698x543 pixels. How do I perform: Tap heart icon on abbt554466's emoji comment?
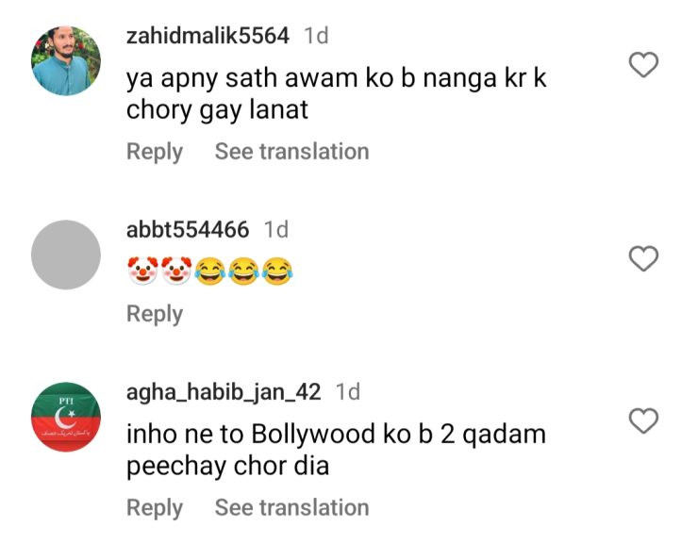coord(643,258)
